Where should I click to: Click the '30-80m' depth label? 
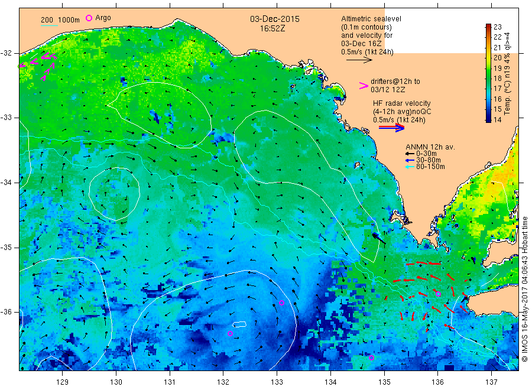[428, 160]
